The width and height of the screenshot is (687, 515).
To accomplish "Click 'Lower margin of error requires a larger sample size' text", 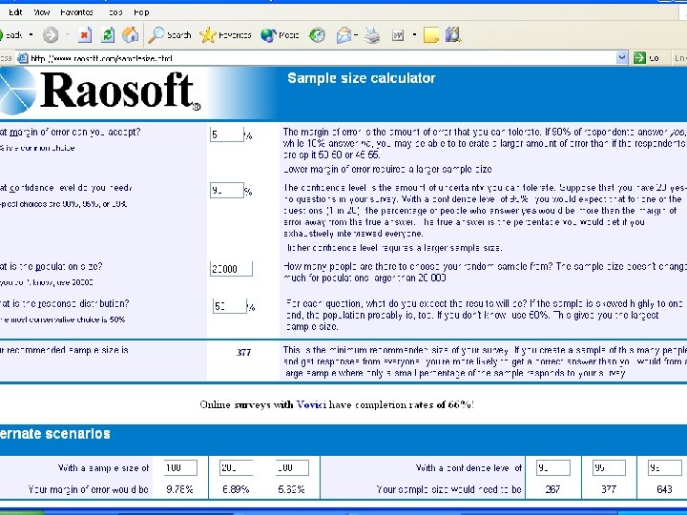I will 387,169.
